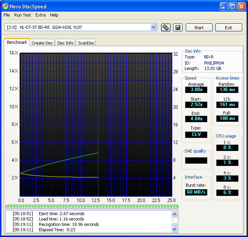Click the red position marker line in graph
Screen dimensions: 248x237
98,125
